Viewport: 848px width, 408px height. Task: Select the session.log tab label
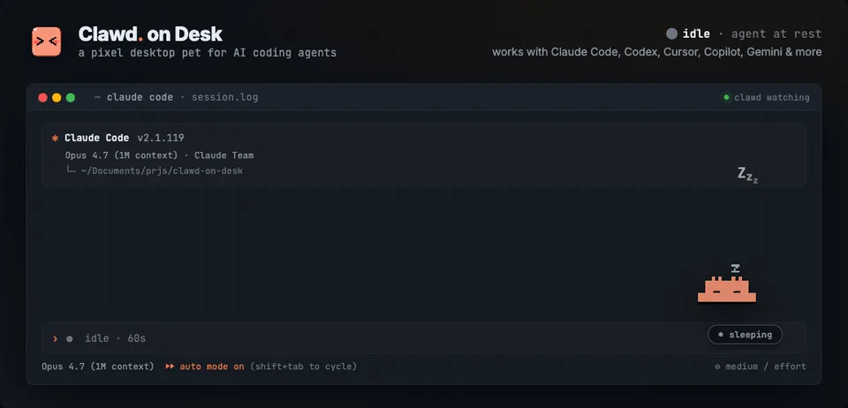click(224, 97)
